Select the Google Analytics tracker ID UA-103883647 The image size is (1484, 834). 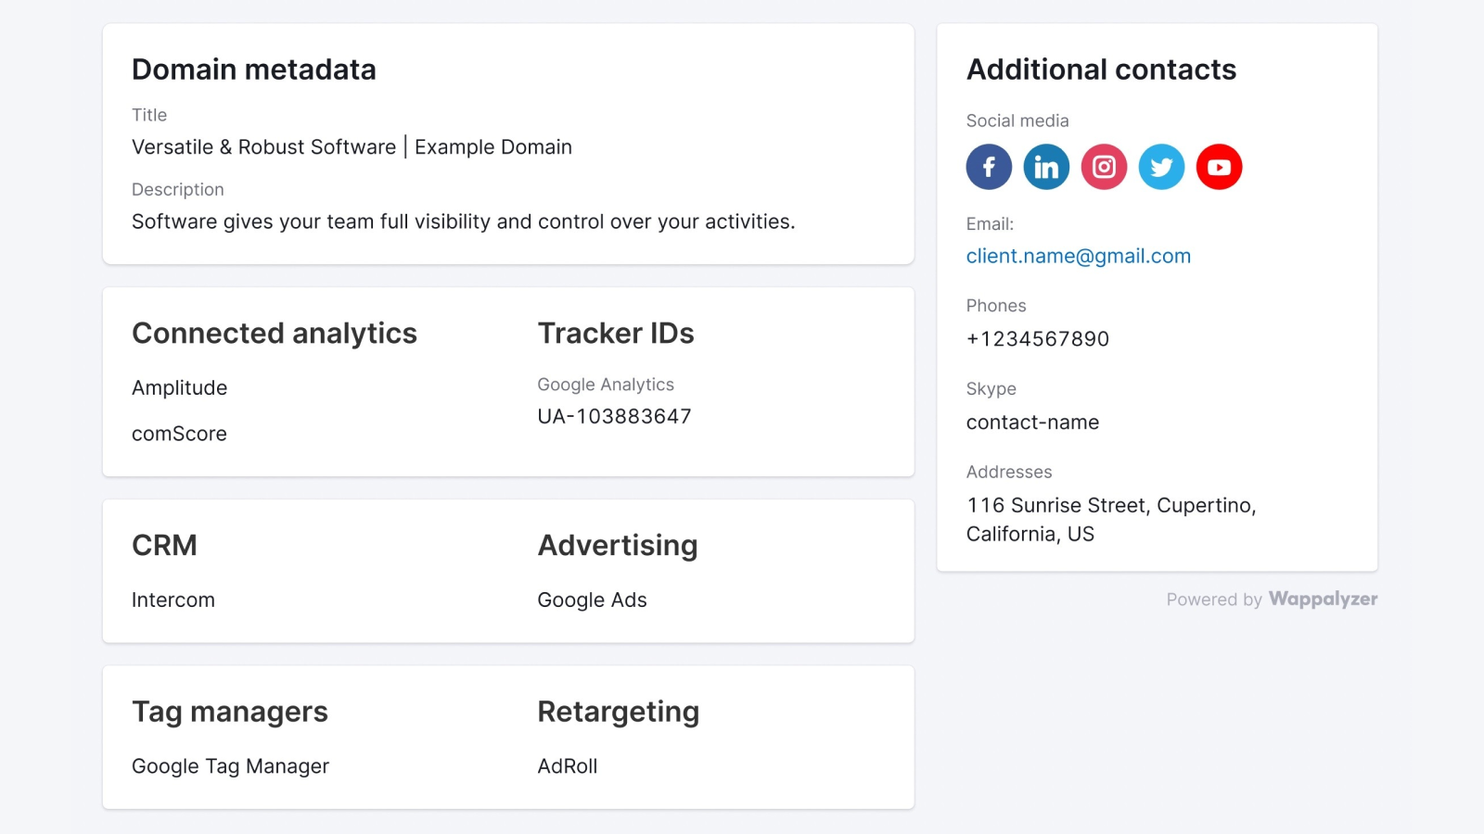[613, 416]
